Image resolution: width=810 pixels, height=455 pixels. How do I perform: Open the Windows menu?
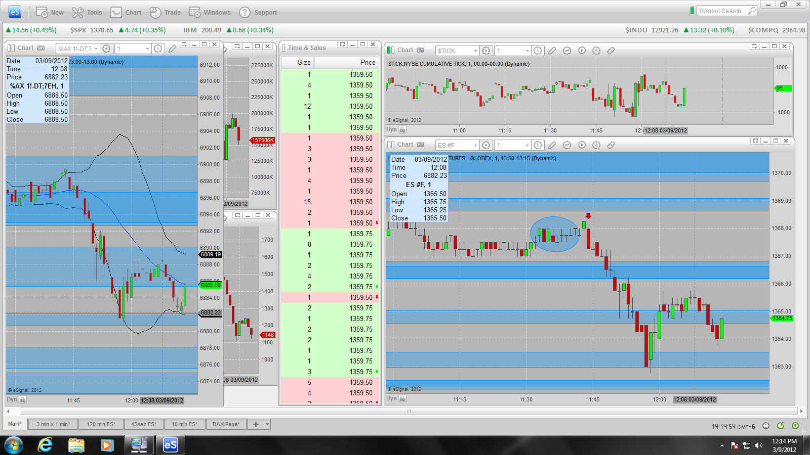[x=210, y=12]
